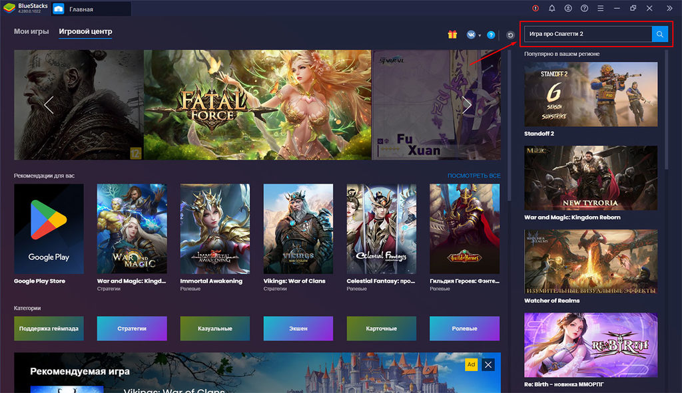
Task: Click the title bar help circle icon
Action: (584, 8)
